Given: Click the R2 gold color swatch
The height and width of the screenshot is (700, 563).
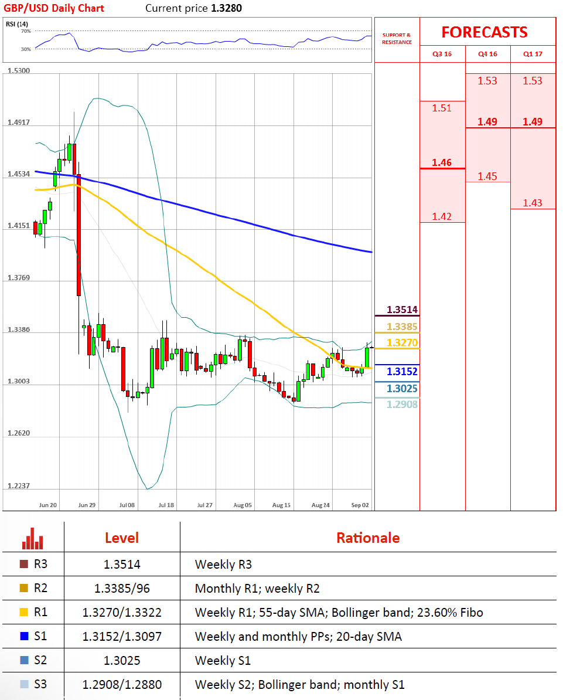Looking at the screenshot, I should pyautogui.click(x=24, y=588).
